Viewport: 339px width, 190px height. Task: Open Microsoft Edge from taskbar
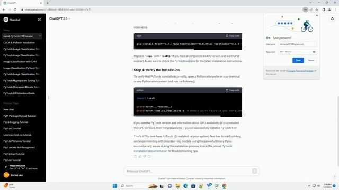click(x=185, y=186)
